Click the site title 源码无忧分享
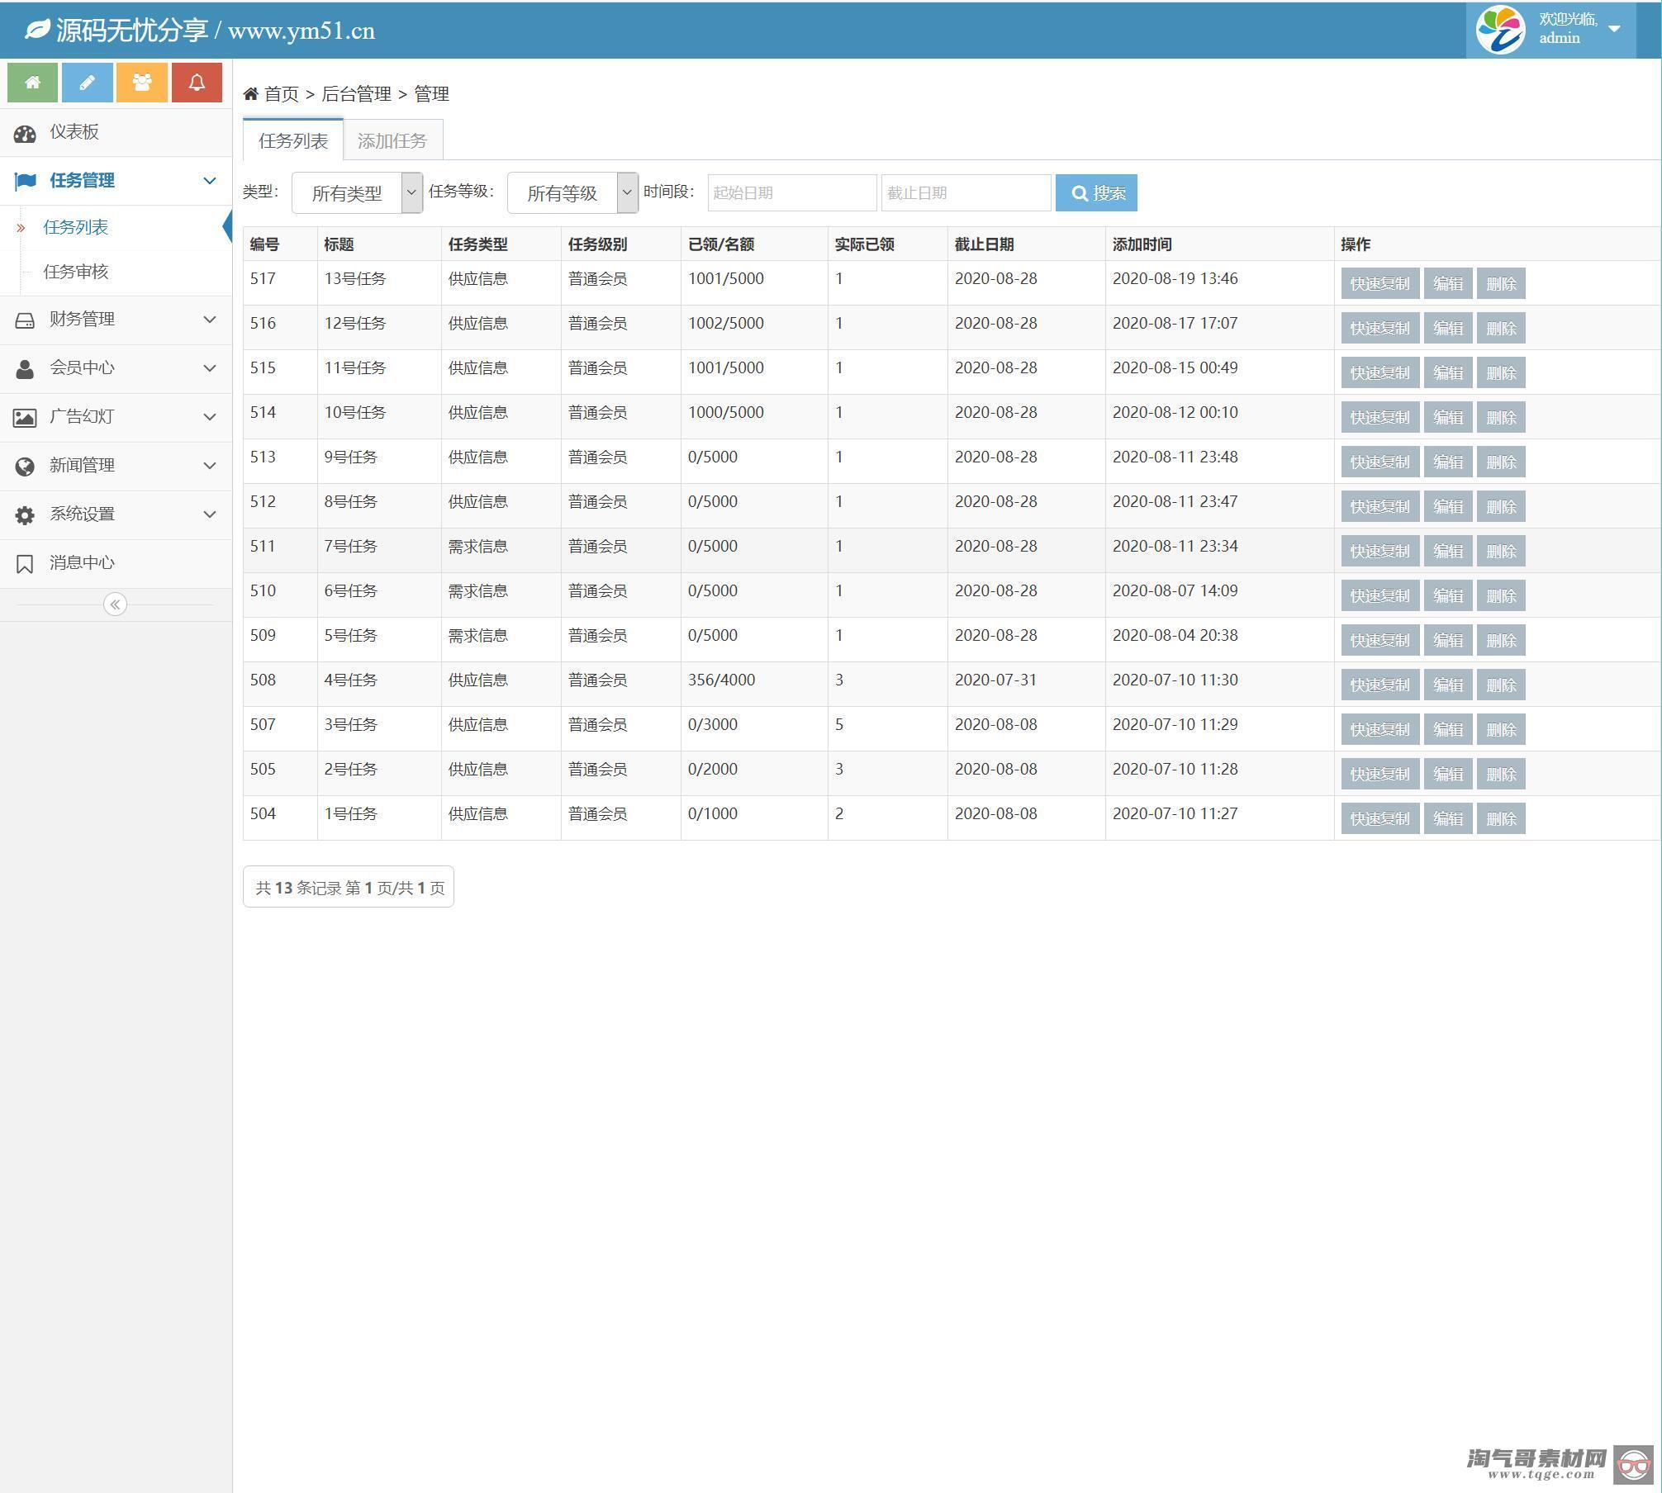 click(131, 31)
